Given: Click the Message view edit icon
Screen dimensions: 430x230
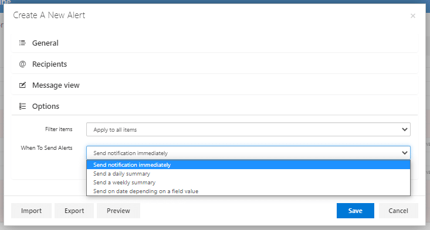Looking at the screenshot, I should tap(22, 85).
